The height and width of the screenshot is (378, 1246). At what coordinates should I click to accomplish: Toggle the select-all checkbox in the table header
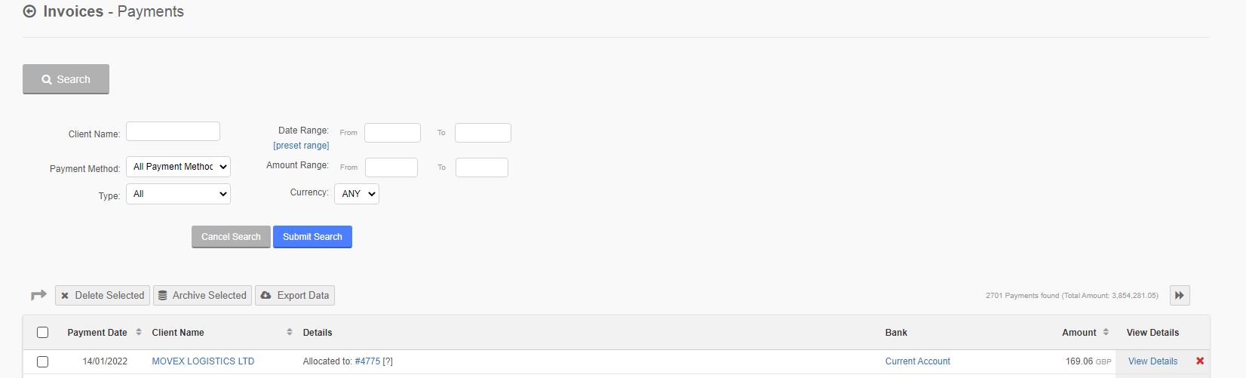(x=43, y=332)
